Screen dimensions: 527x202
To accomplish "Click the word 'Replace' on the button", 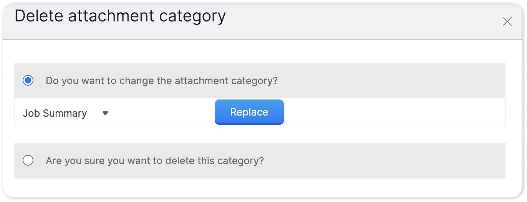I will coord(249,112).
